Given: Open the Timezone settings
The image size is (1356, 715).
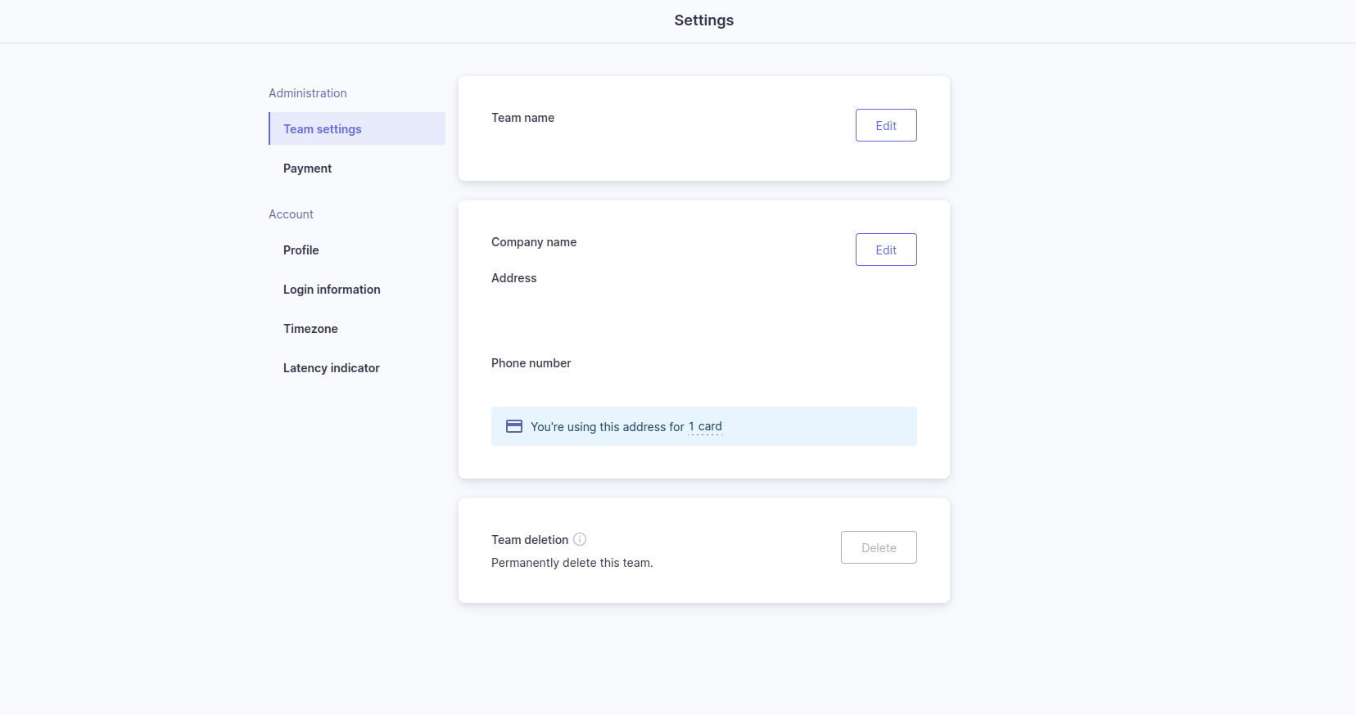Looking at the screenshot, I should point(310,329).
